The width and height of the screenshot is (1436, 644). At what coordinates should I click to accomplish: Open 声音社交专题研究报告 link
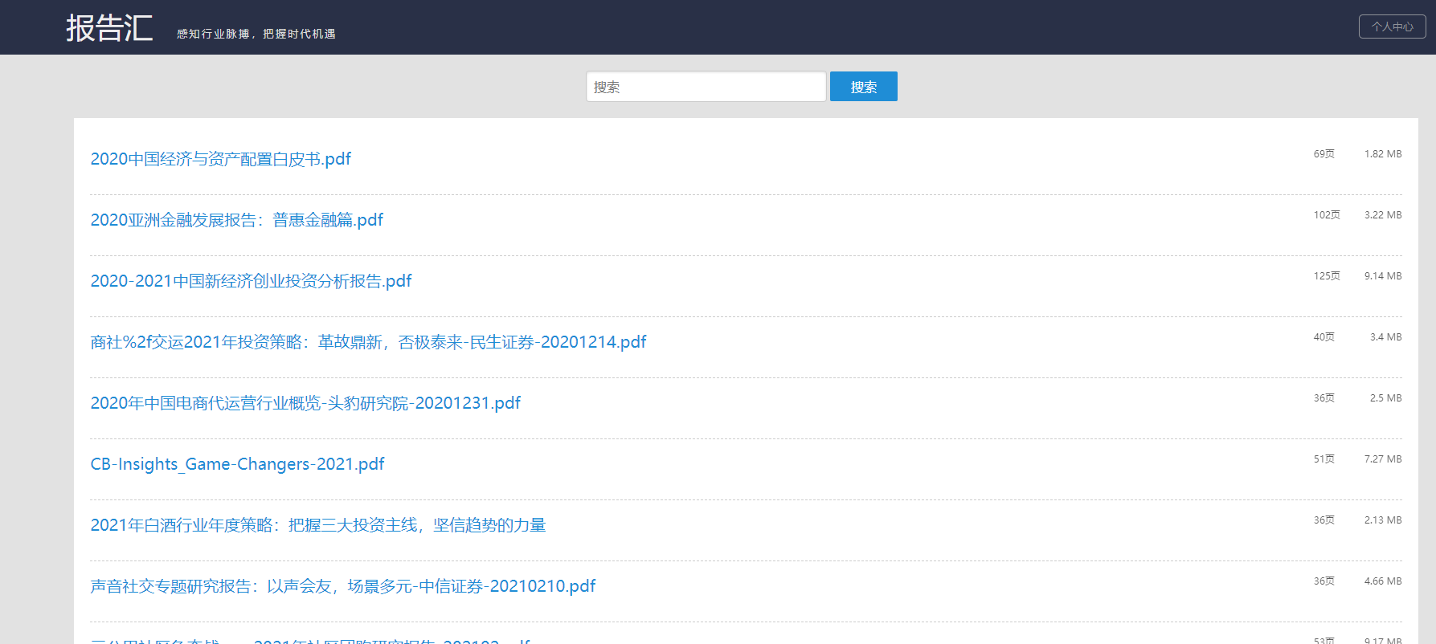click(343, 586)
